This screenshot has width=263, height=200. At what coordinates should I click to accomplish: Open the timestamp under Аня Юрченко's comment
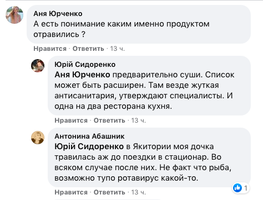point(118,49)
